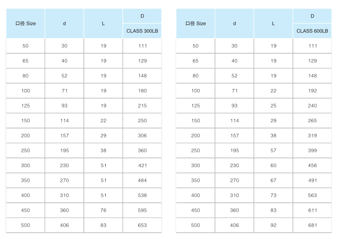Select value 681 in the 600LB table

312,225
